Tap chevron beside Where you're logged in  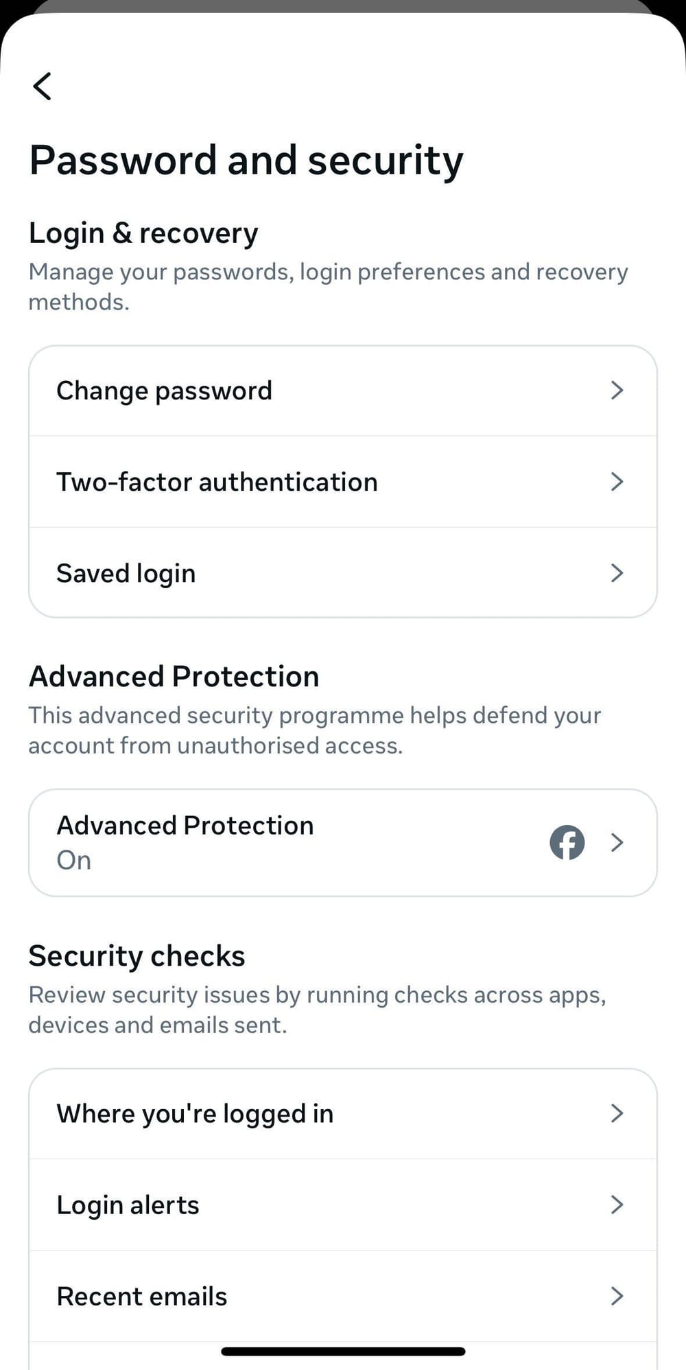pyautogui.click(x=617, y=1113)
